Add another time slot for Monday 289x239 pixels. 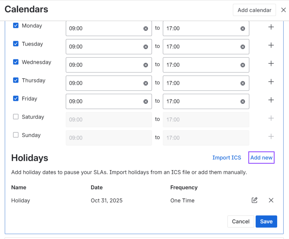[x=271, y=27]
